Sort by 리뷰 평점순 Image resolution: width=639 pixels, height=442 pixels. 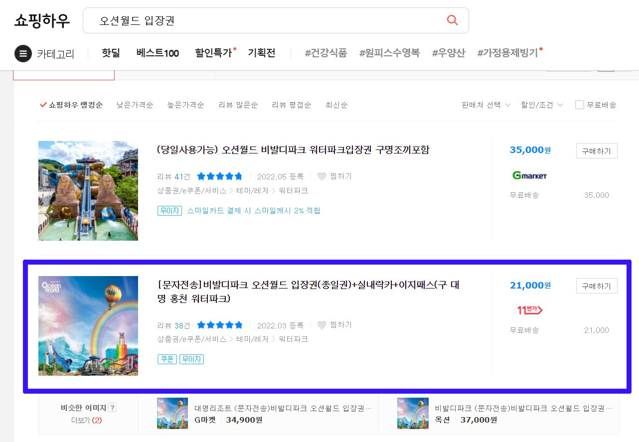click(x=291, y=105)
